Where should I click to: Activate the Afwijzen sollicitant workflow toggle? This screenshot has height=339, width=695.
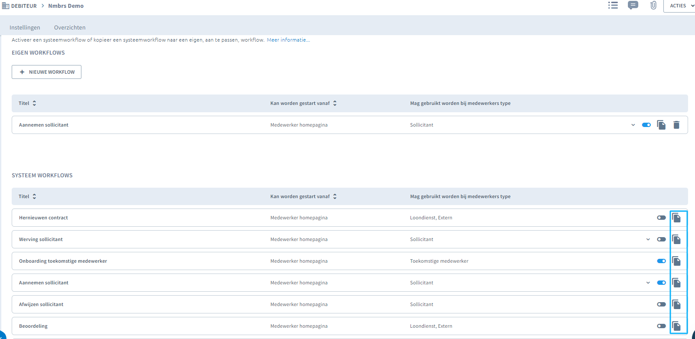(x=661, y=304)
